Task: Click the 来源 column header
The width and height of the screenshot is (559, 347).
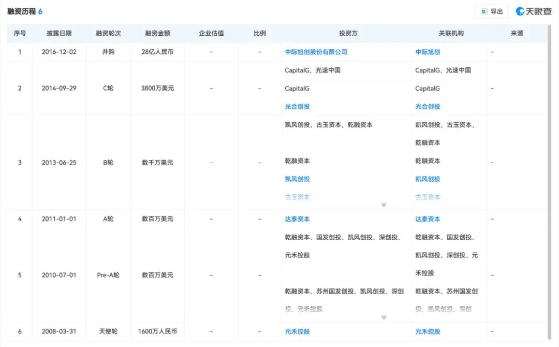Action: [517, 33]
